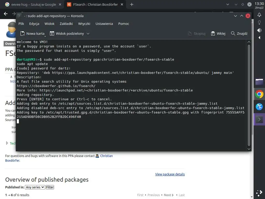Screen dimensions: 265x199
Task: Click the First pagination text
Action: tap(140, 195)
